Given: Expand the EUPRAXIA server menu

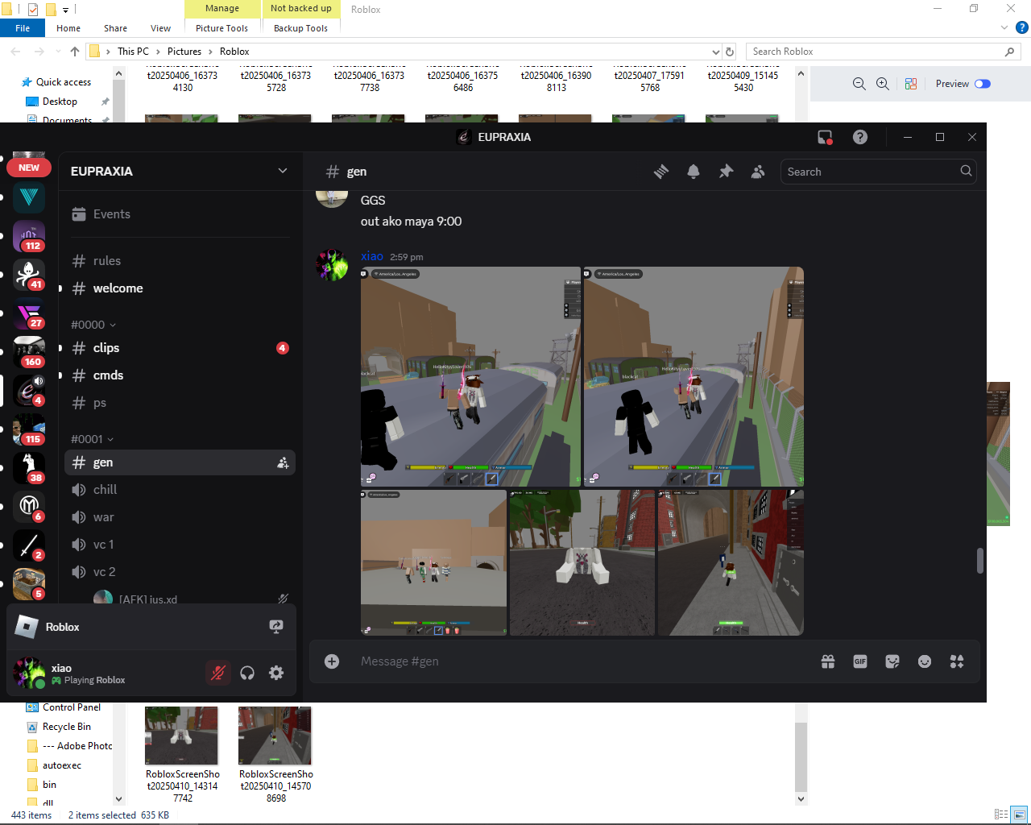Looking at the screenshot, I should 283,171.
